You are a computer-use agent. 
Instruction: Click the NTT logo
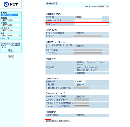click(11, 4)
